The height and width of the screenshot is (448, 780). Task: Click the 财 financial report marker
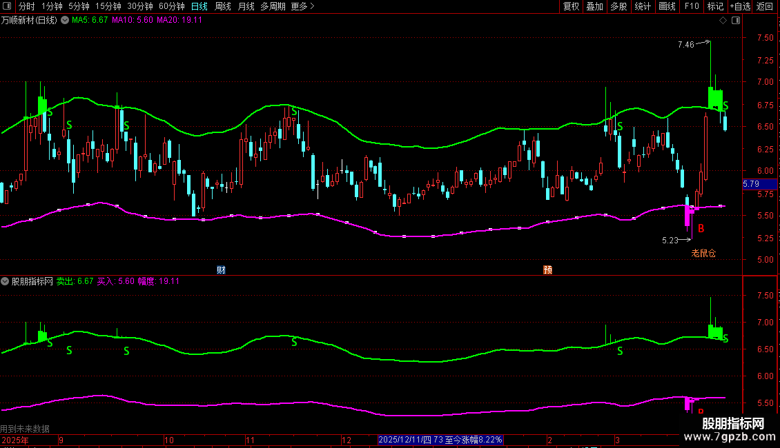tap(222, 269)
